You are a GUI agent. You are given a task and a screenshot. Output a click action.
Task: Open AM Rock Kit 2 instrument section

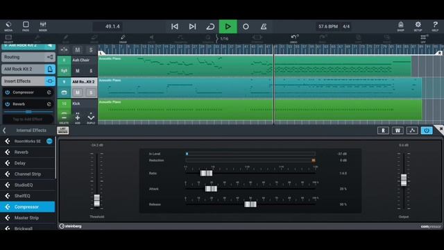[x=28, y=69]
